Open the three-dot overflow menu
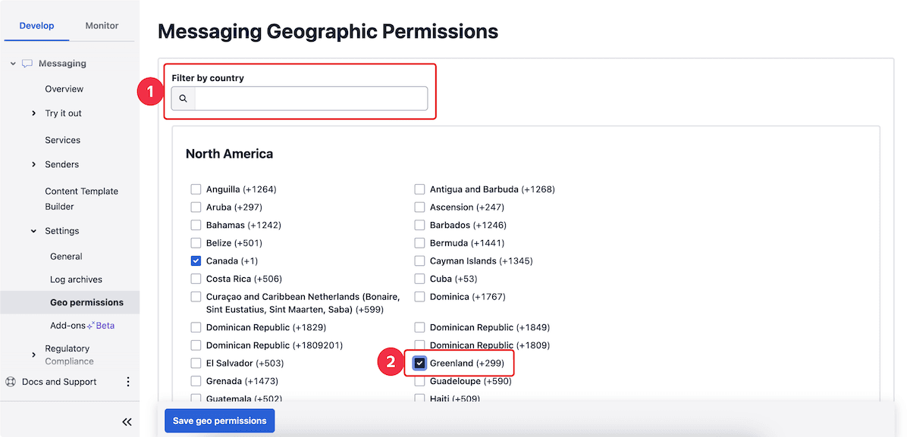The image size is (910, 437). (128, 382)
